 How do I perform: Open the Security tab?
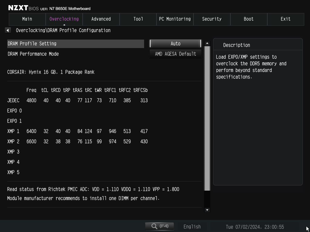coord(212,19)
